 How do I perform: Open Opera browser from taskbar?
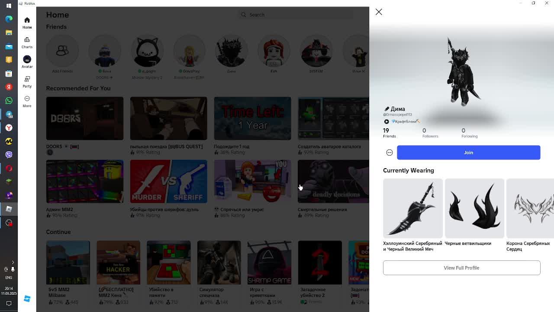click(9, 169)
